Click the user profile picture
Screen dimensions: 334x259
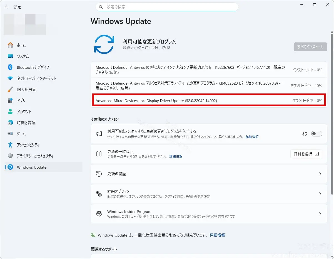click(x=25, y=24)
